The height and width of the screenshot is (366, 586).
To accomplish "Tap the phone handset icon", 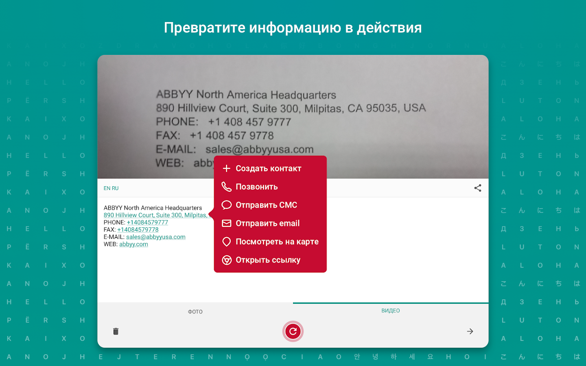I will pyautogui.click(x=227, y=187).
